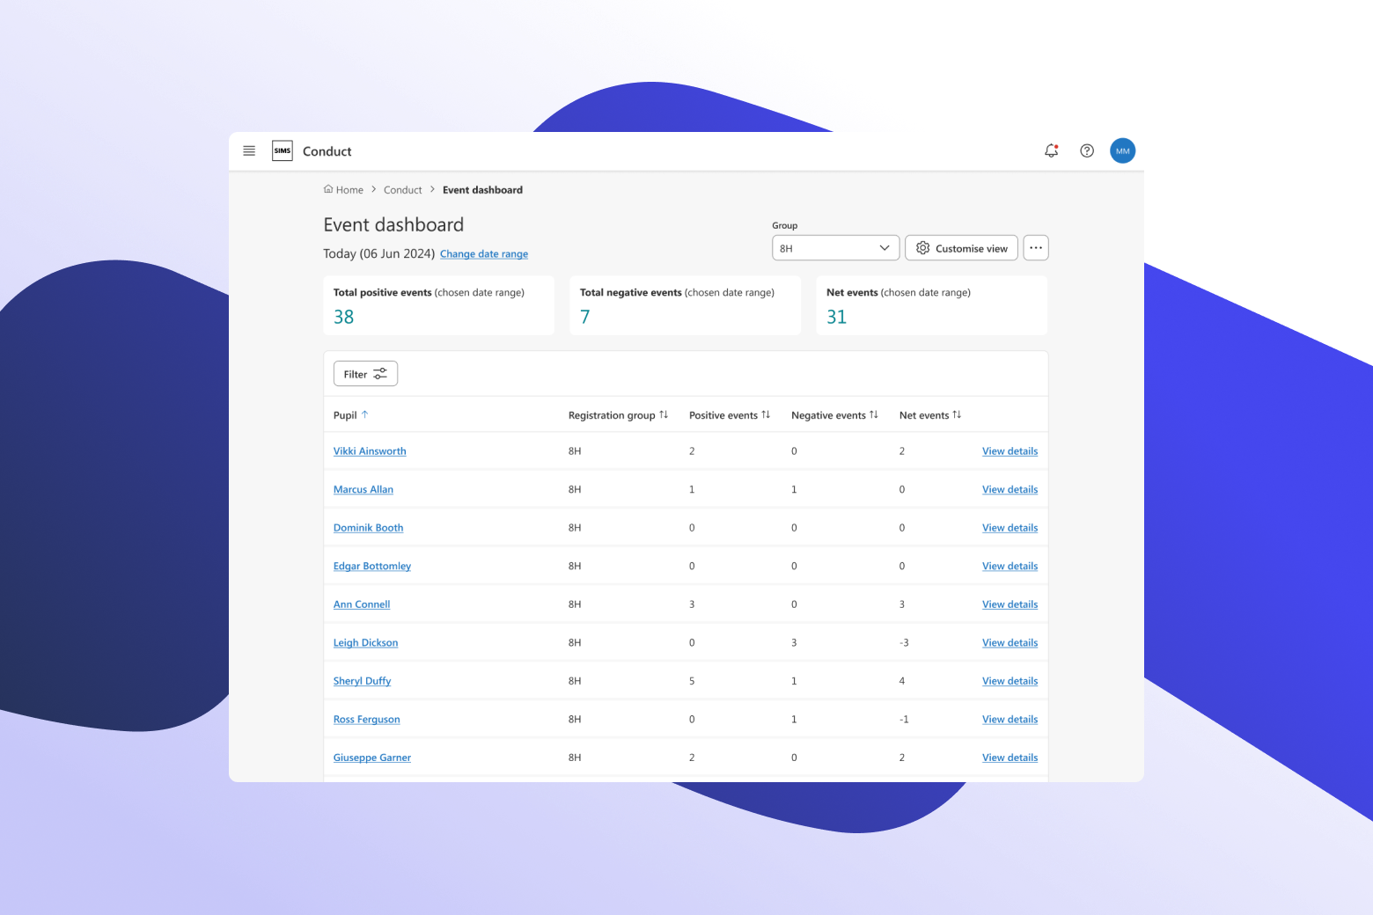Screen dimensions: 1373x915
Task: Open the Filter options panel
Action: (365, 374)
